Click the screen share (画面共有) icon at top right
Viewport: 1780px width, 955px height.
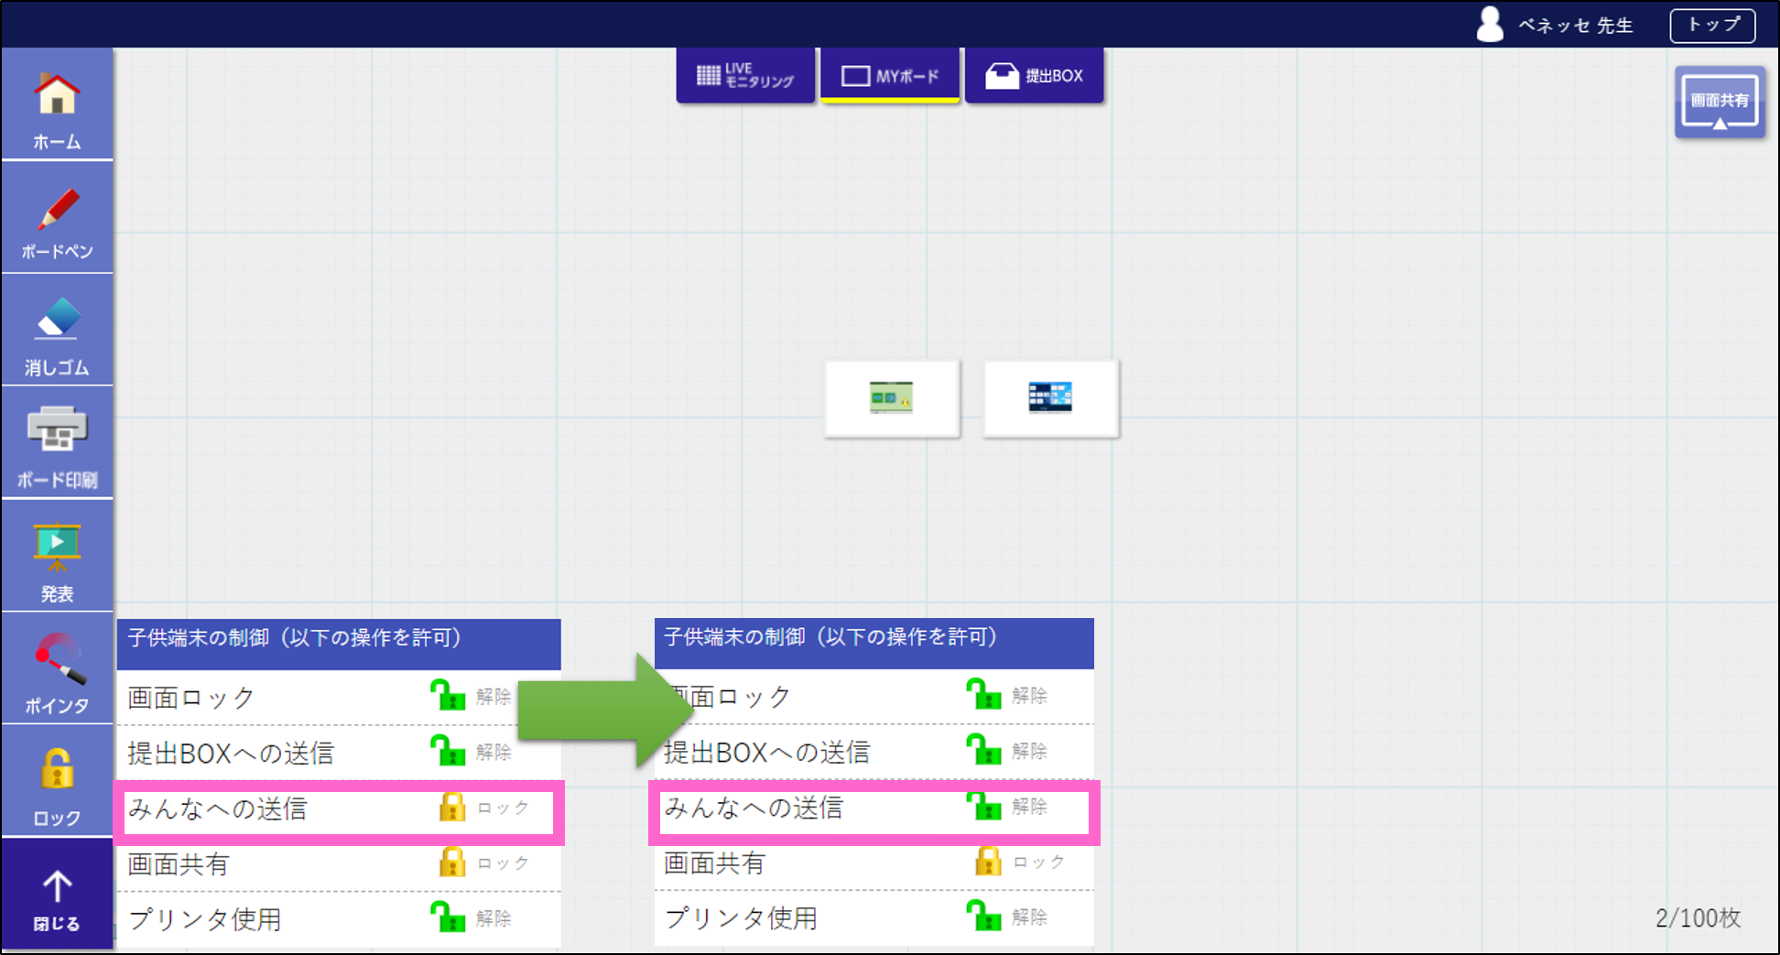coord(1719,103)
